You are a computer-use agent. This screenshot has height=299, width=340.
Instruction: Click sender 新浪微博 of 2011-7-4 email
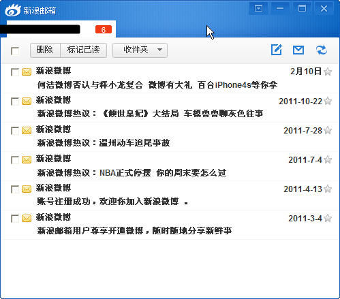click(54, 159)
